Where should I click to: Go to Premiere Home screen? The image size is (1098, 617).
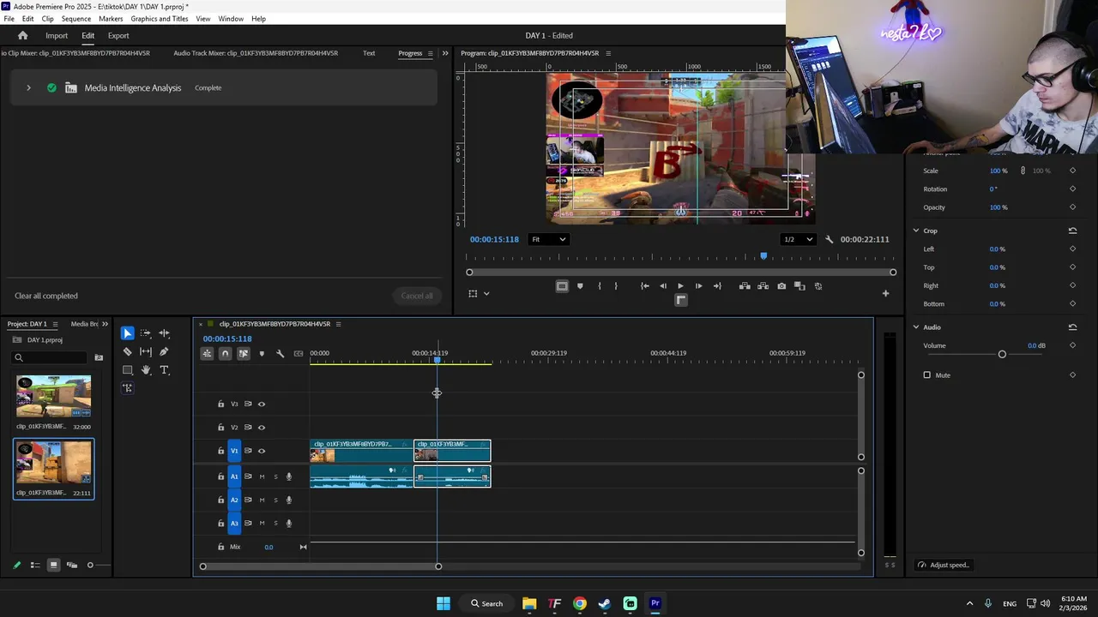click(23, 35)
